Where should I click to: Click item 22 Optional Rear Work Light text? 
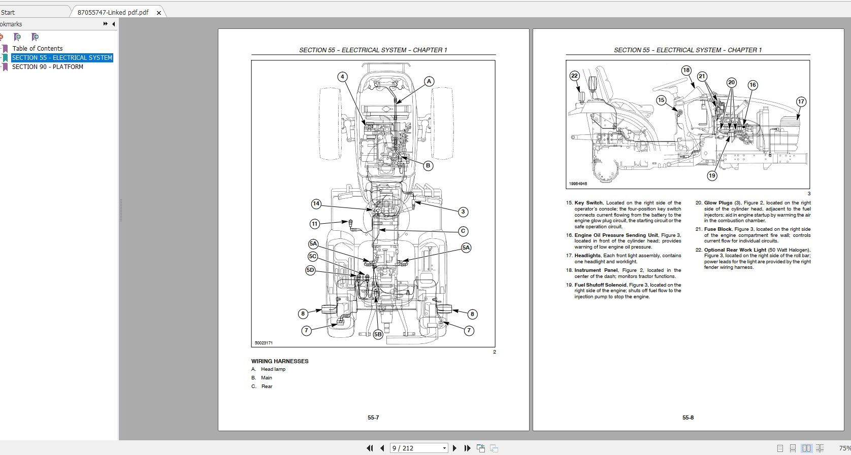pos(753,258)
